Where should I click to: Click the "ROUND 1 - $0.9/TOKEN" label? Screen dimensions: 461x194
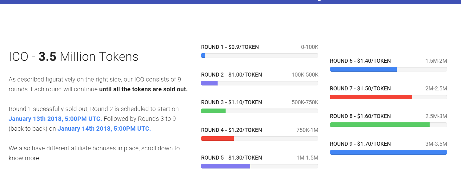pyautogui.click(x=230, y=47)
